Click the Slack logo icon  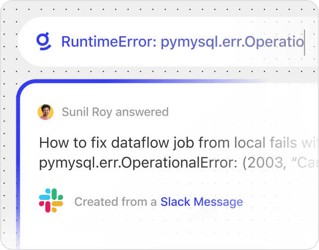[x=51, y=200]
